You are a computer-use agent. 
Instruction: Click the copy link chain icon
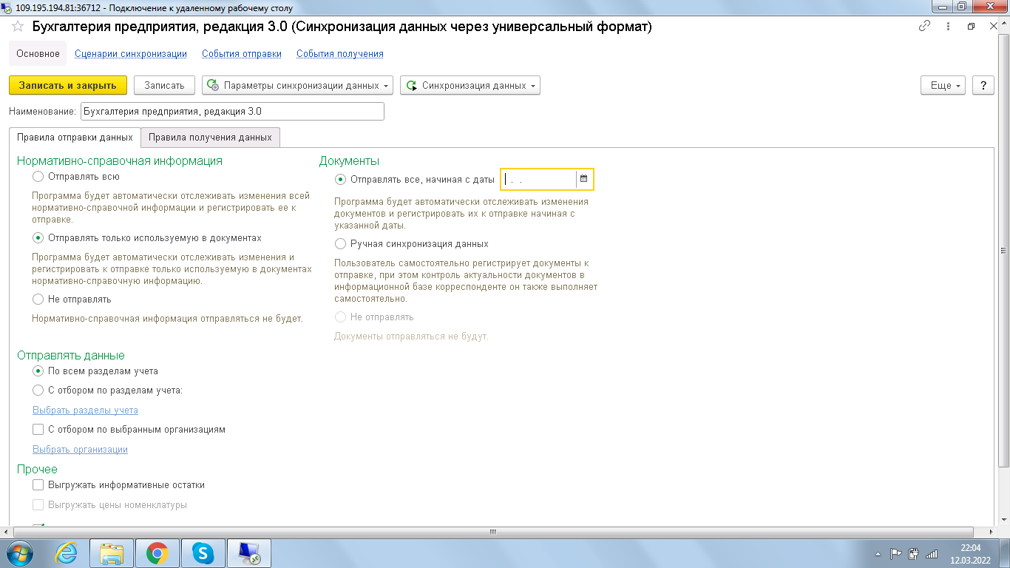924,26
